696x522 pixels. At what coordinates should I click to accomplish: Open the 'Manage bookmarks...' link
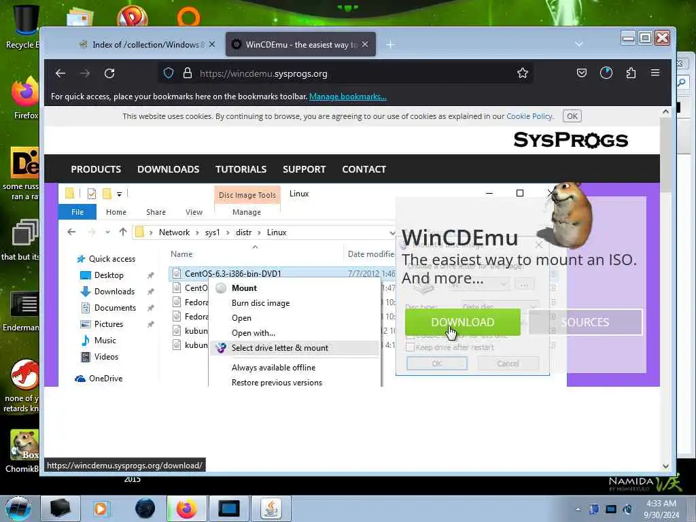(x=347, y=97)
